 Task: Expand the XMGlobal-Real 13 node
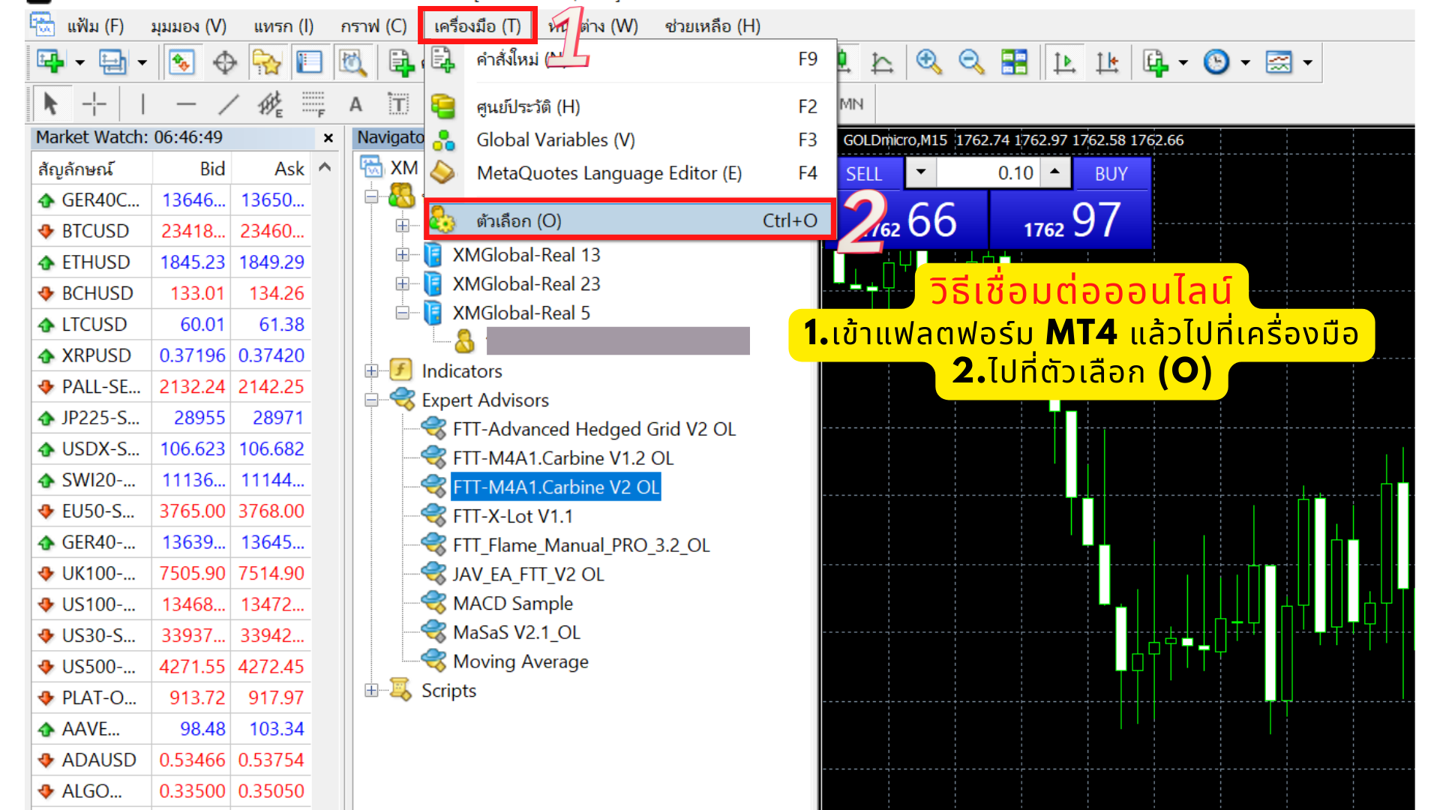coord(403,255)
